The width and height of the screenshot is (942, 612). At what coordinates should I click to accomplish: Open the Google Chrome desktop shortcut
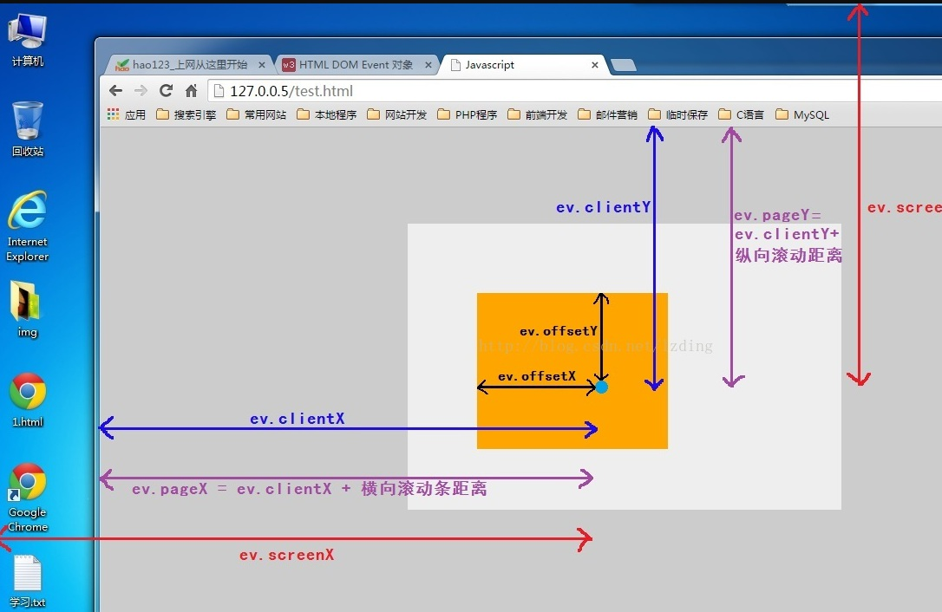[28, 496]
